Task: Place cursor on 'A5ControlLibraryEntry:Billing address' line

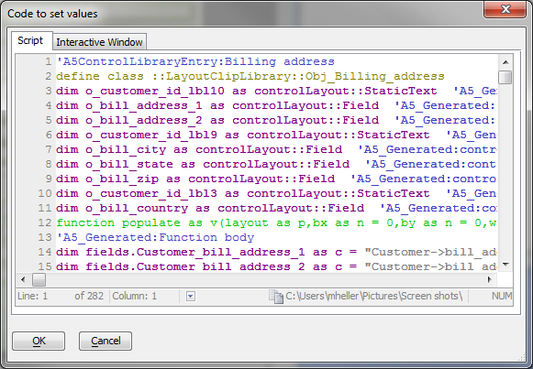Action: (x=195, y=61)
